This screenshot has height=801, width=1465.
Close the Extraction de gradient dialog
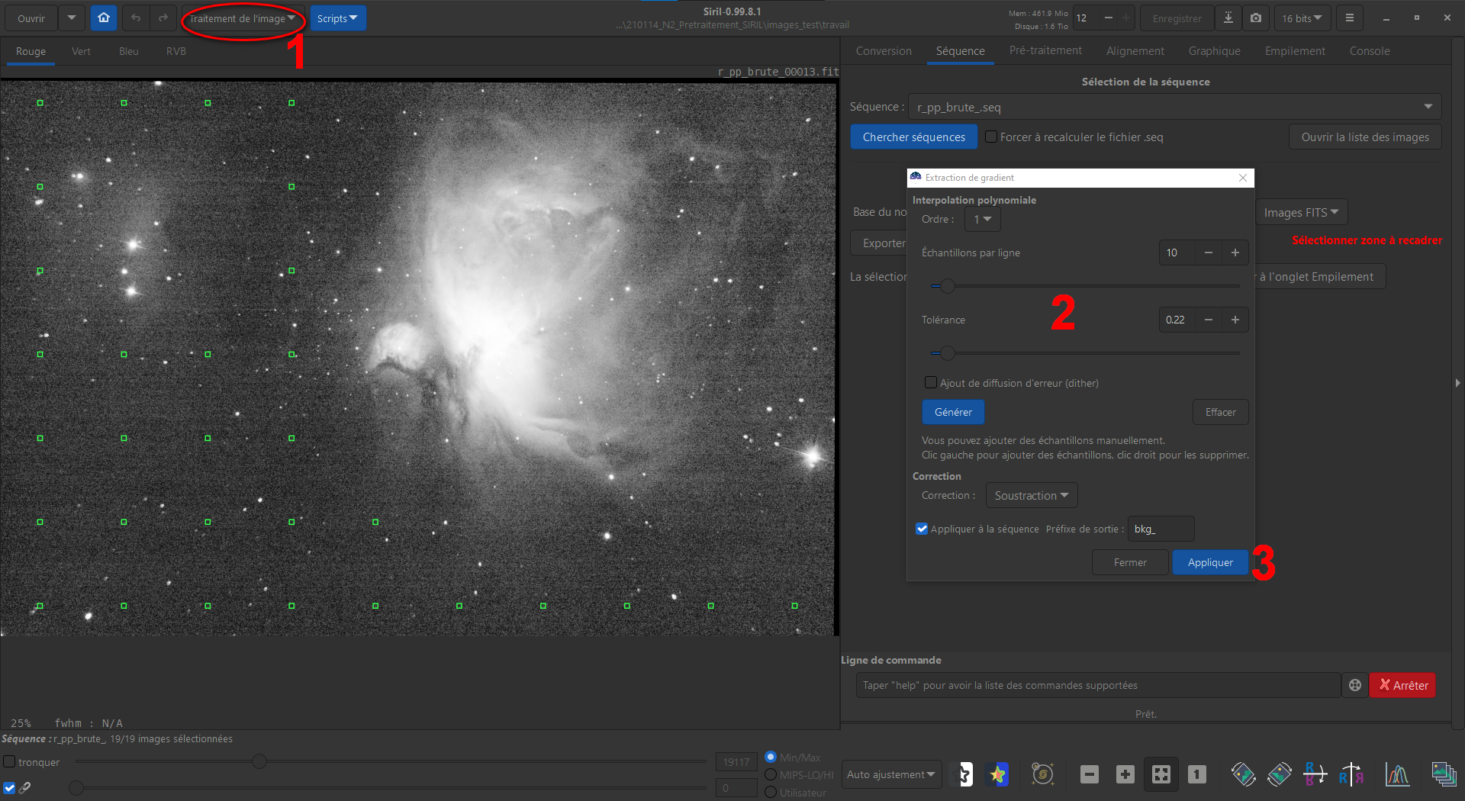click(x=1243, y=178)
